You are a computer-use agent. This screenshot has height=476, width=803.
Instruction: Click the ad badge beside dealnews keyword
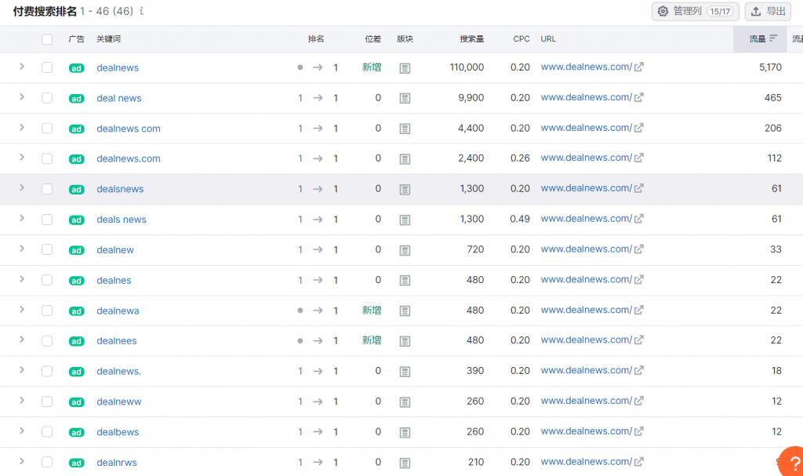pos(76,68)
